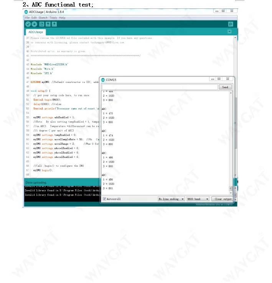
Task: Click the delay(1000); //relax... line
Action: [x=49, y=104]
